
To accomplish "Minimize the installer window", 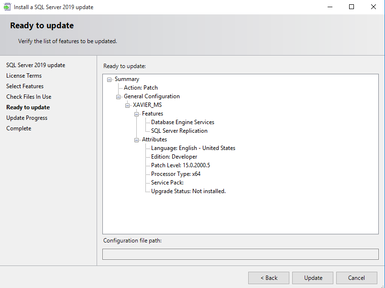I will 330,7.
